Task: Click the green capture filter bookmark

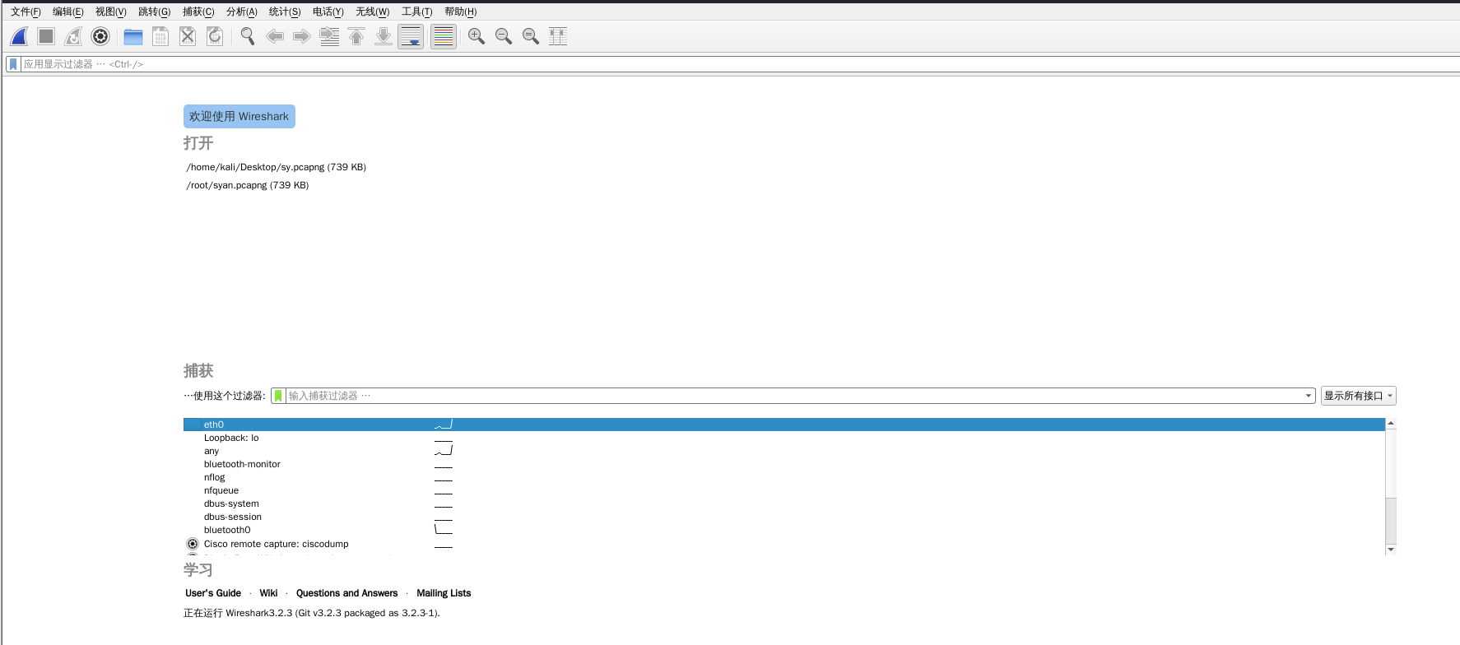Action: [x=278, y=396]
